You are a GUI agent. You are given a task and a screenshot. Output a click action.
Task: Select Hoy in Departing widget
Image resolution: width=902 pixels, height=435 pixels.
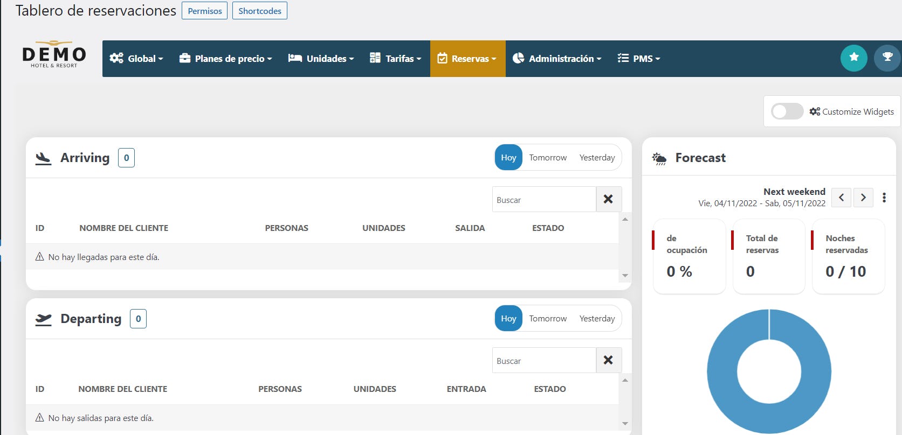508,318
